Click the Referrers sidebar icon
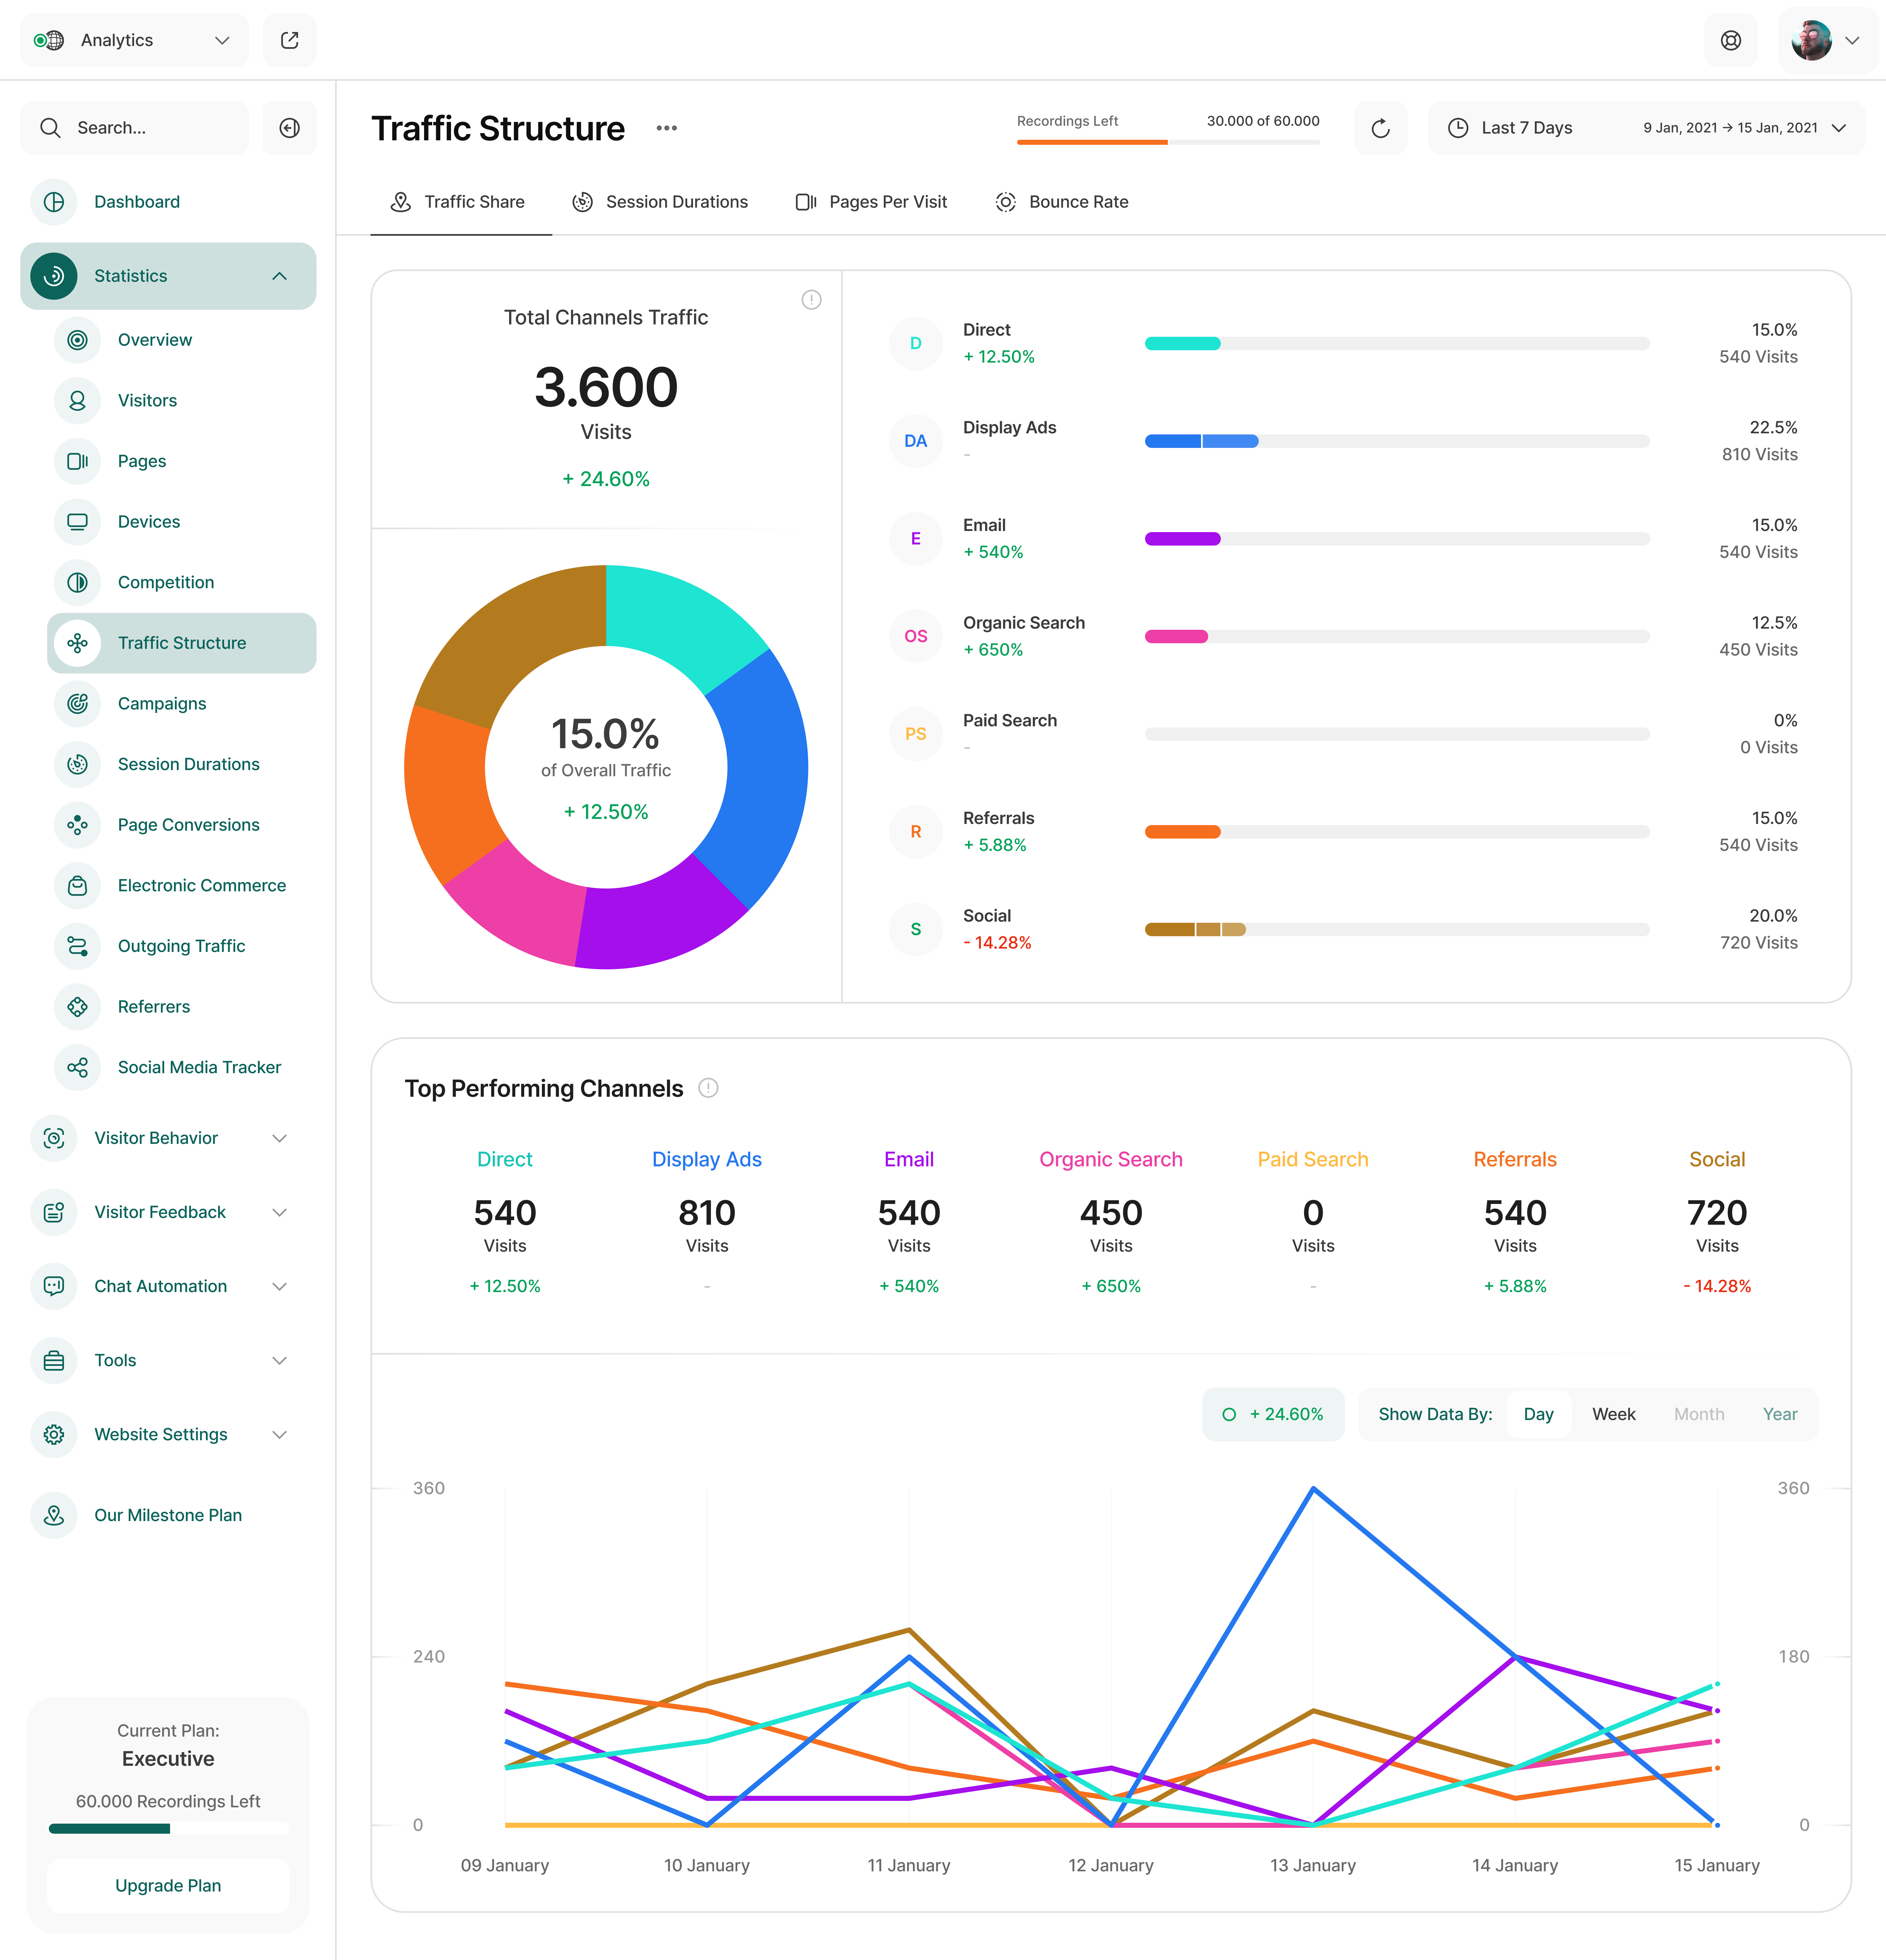1886x1960 pixels. (77, 1007)
